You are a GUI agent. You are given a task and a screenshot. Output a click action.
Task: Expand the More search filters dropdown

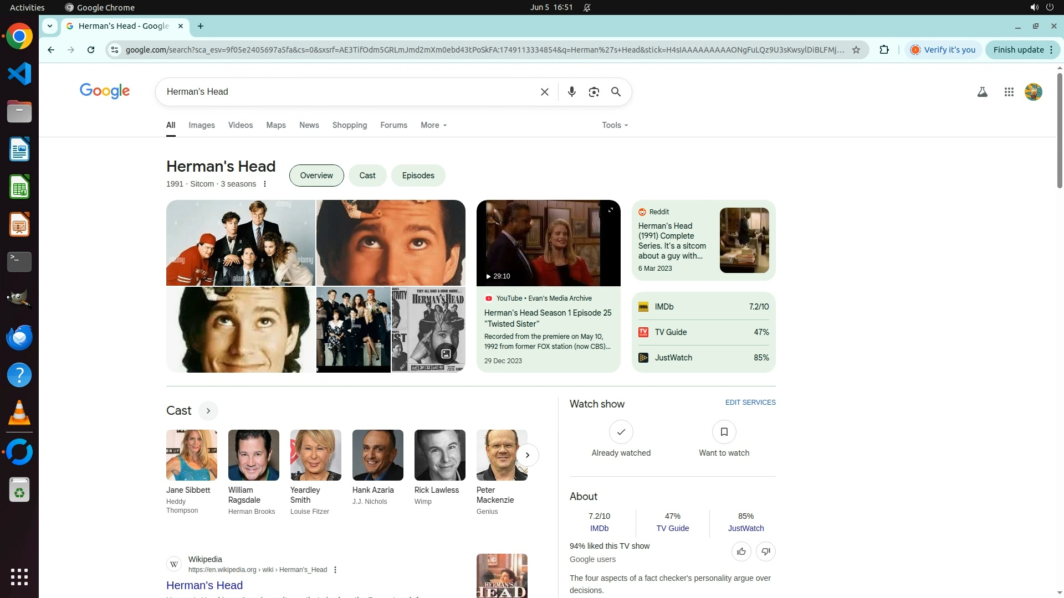coord(433,125)
